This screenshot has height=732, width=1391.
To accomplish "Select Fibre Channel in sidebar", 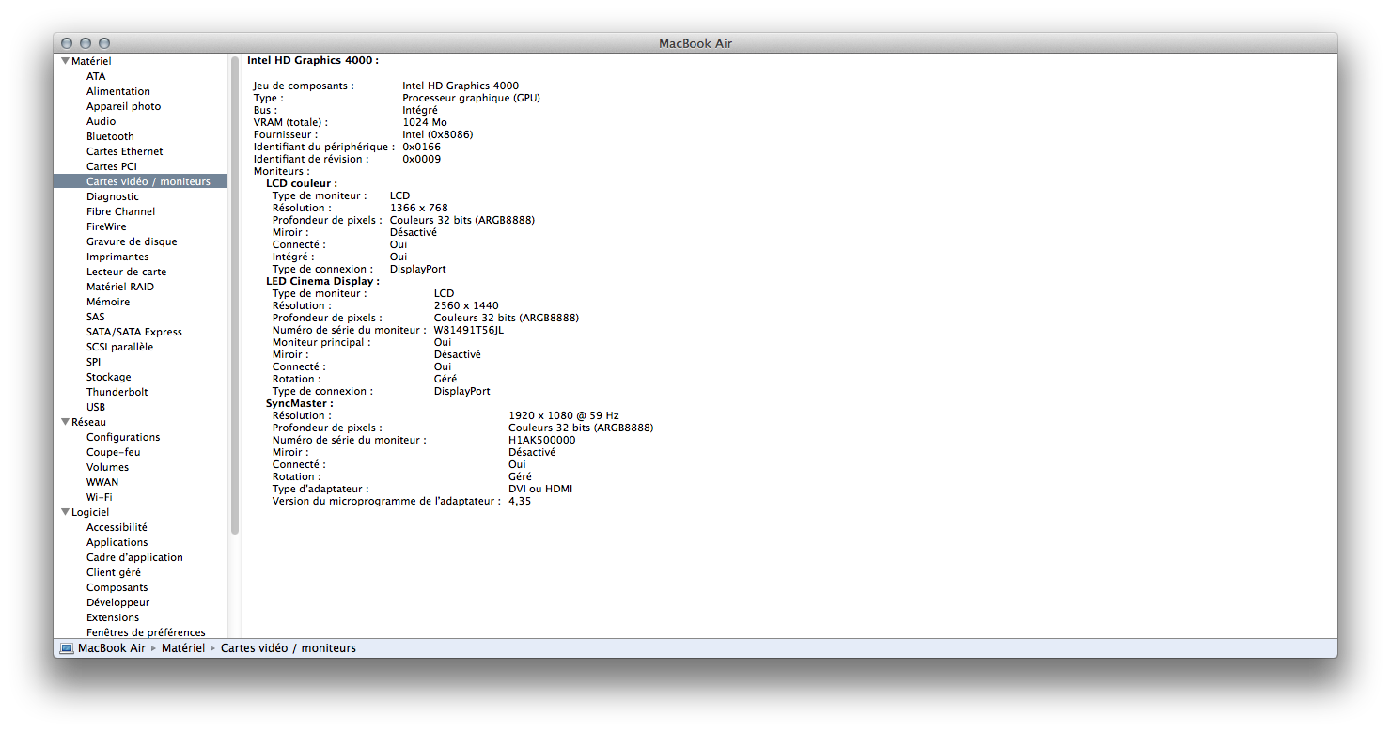I will pyautogui.click(x=121, y=211).
